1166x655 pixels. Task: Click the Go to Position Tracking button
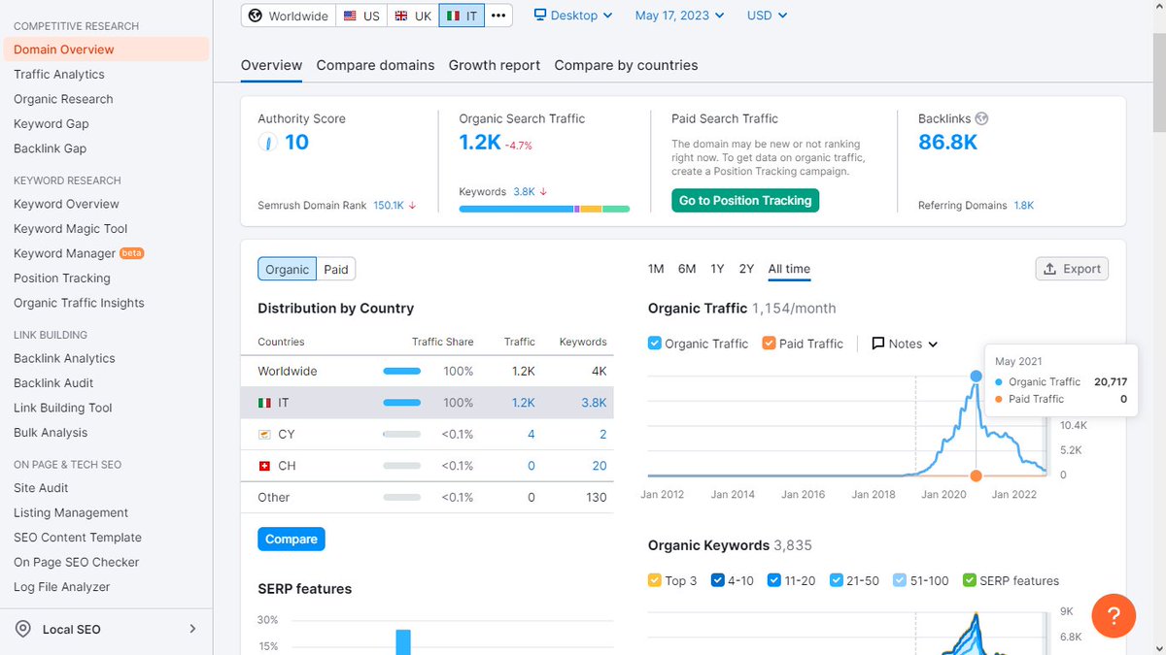745,200
